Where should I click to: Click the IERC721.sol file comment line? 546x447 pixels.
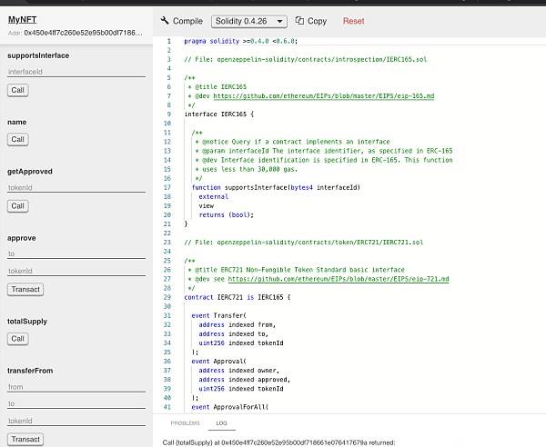click(x=304, y=243)
